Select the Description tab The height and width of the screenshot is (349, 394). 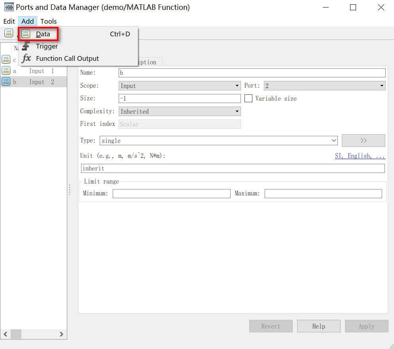(x=150, y=62)
